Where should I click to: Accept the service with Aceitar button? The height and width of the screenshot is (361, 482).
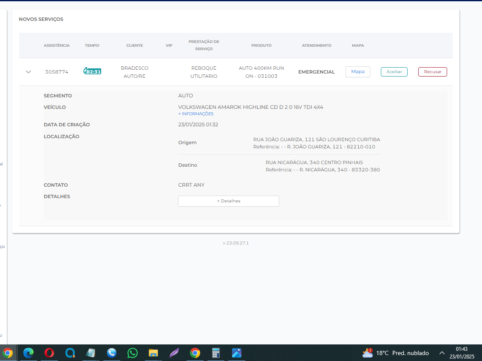pos(394,72)
